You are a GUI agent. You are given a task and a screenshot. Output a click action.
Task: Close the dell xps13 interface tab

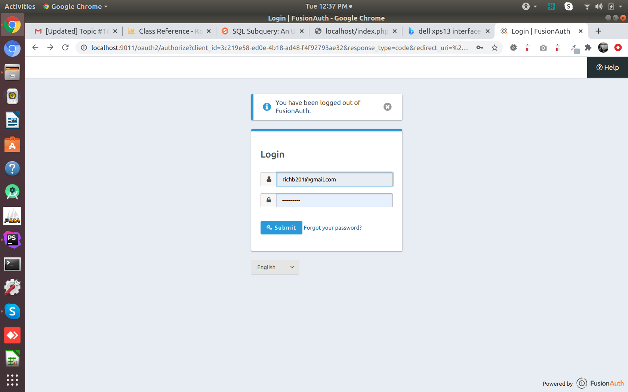(487, 31)
